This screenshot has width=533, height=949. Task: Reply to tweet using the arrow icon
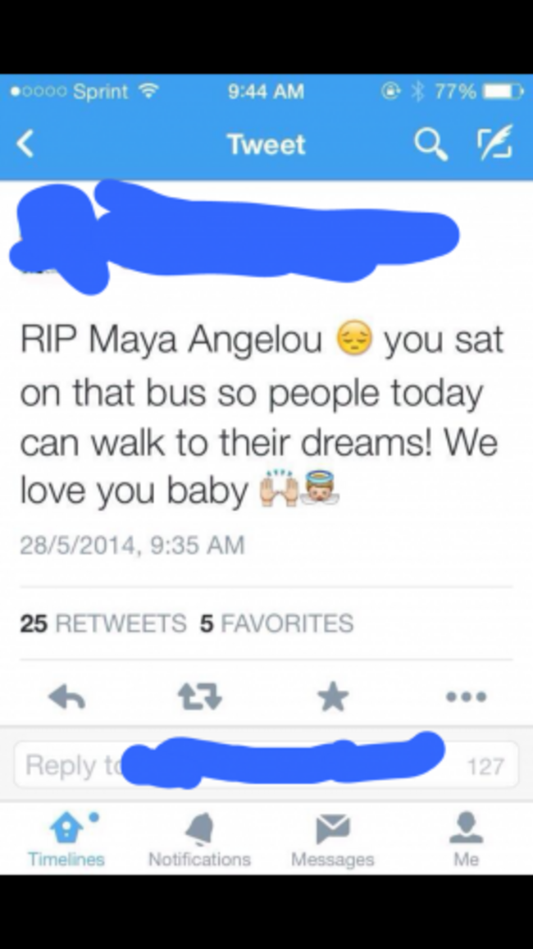click(x=66, y=697)
